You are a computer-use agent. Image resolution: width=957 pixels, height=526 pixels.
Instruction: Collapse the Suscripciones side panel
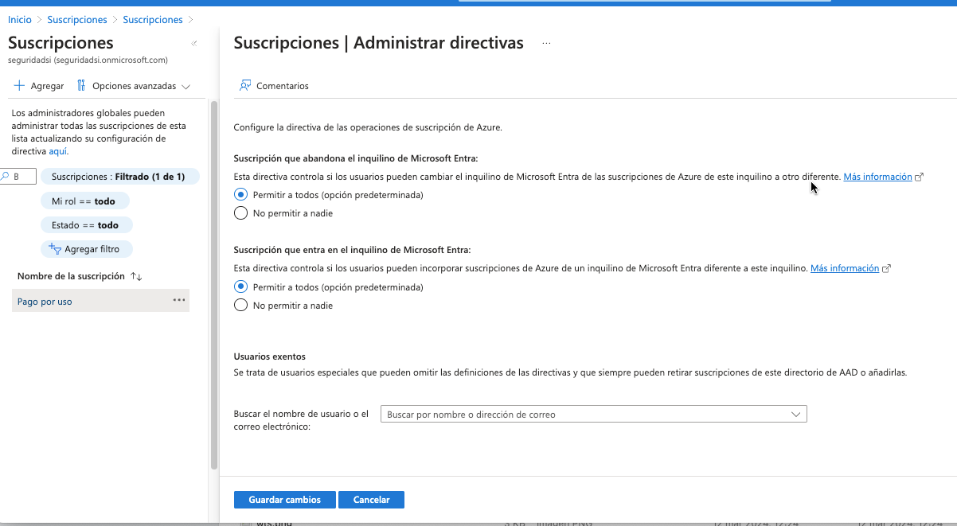pyautogui.click(x=194, y=43)
